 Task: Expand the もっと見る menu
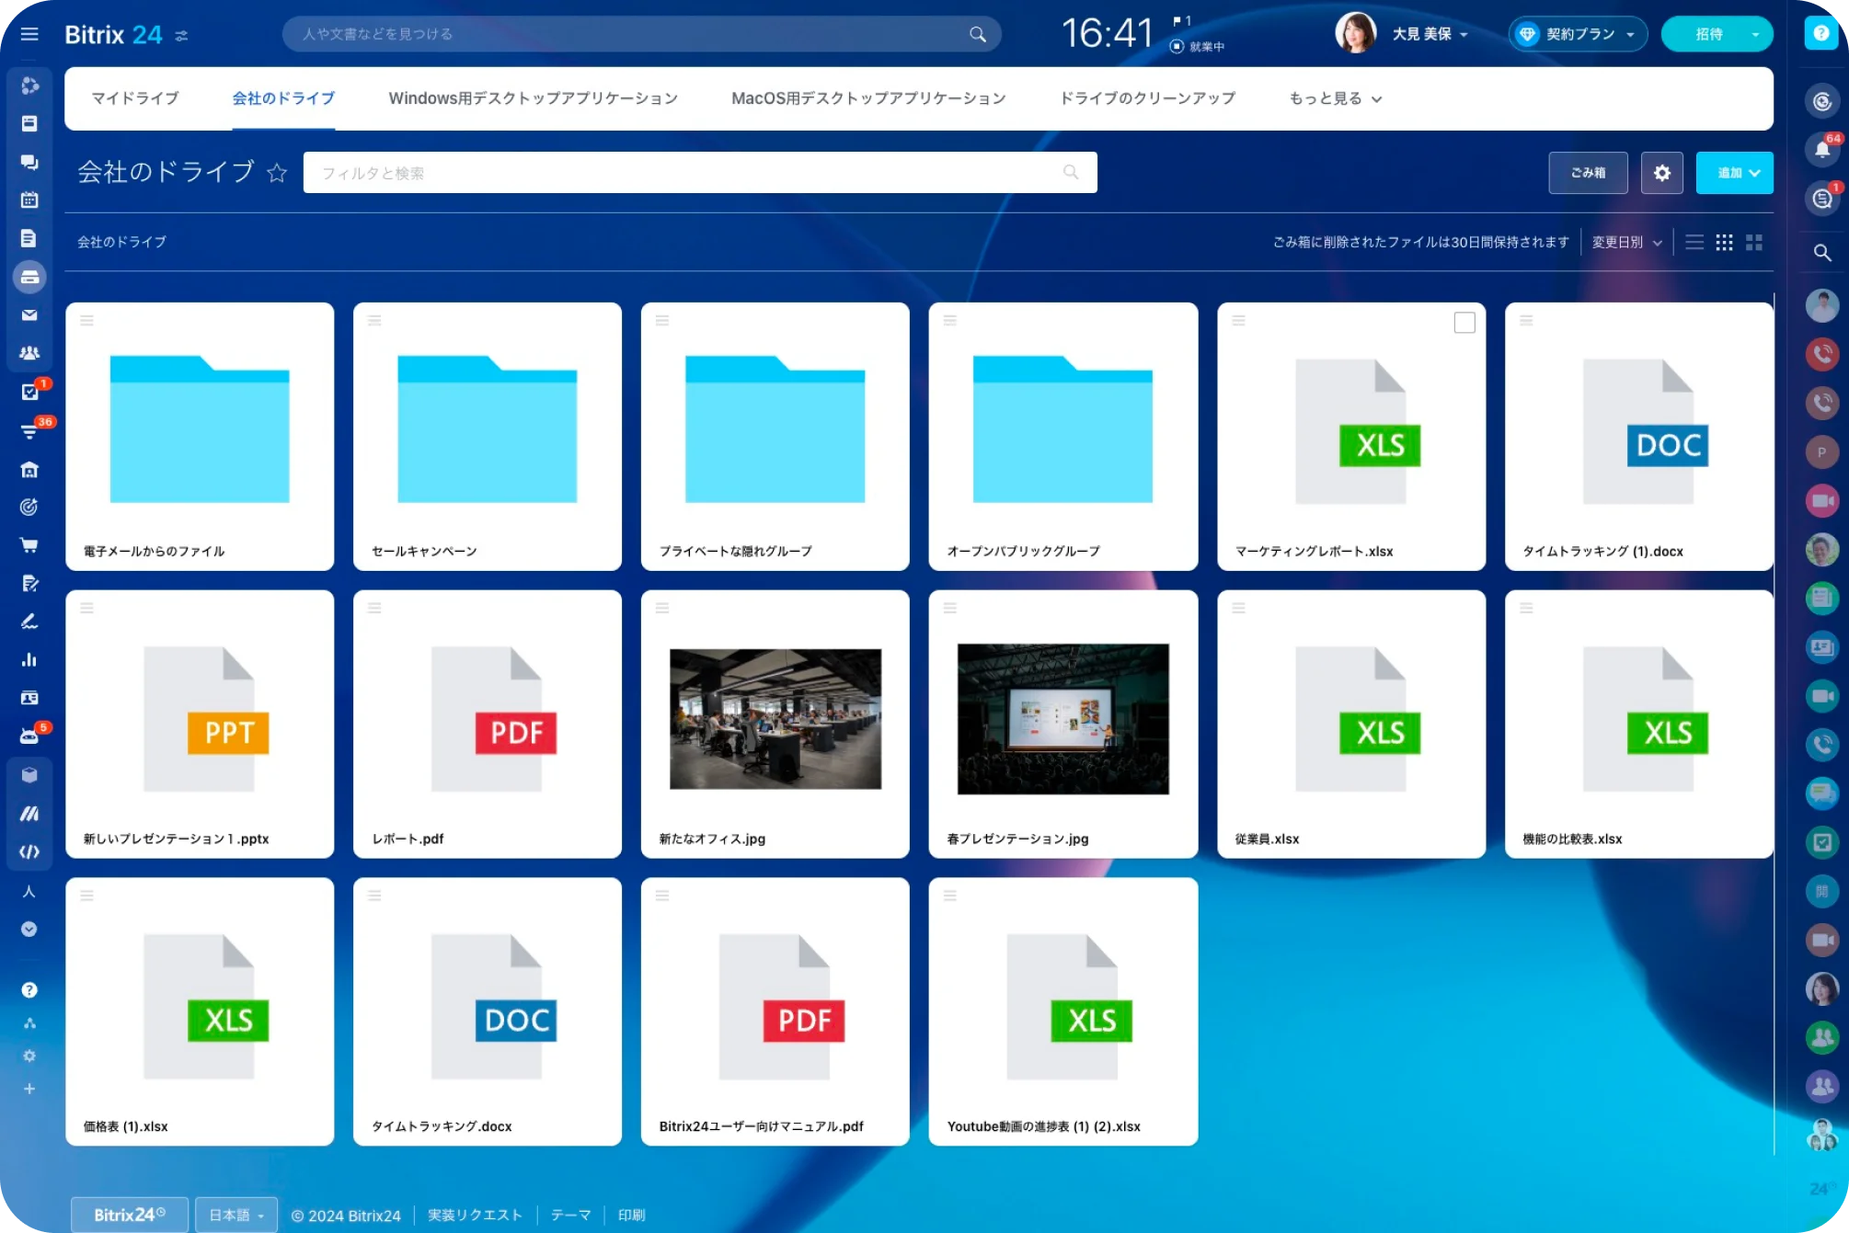pyautogui.click(x=1334, y=98)
